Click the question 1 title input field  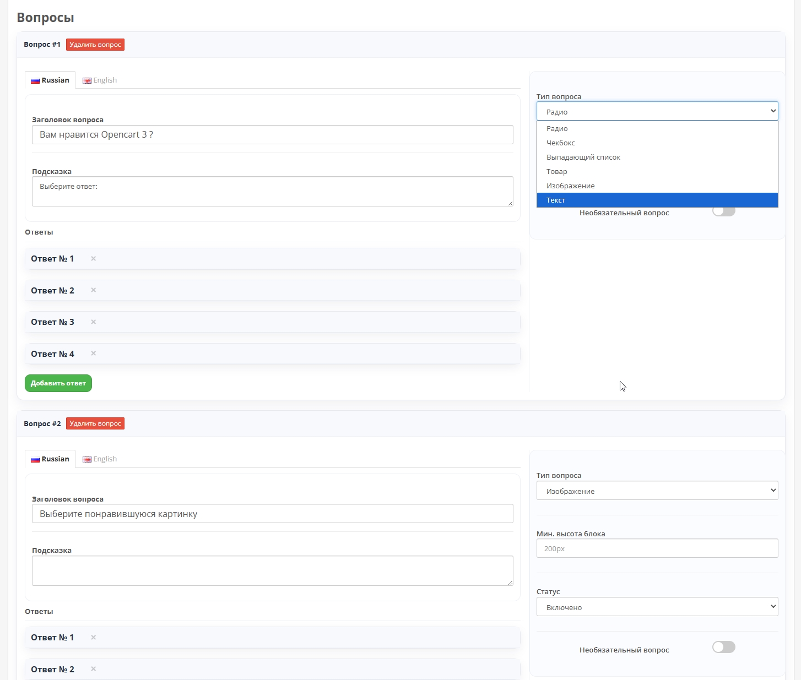tap(272, 135)
